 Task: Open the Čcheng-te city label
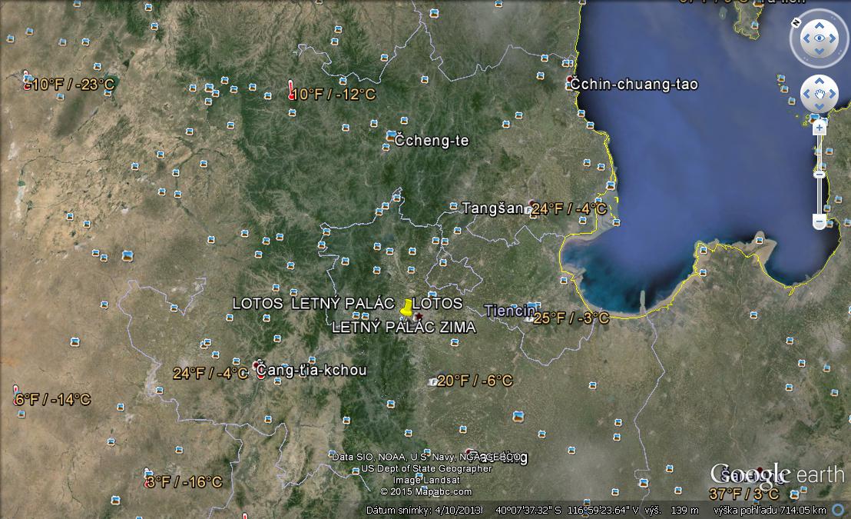point(431,141)
